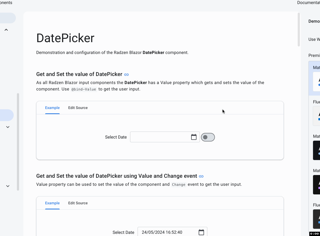The height and width of the screenshot is (236, 320).
Task: Click date input showing 24/05/2024 16:52:40
Action: 168,232
